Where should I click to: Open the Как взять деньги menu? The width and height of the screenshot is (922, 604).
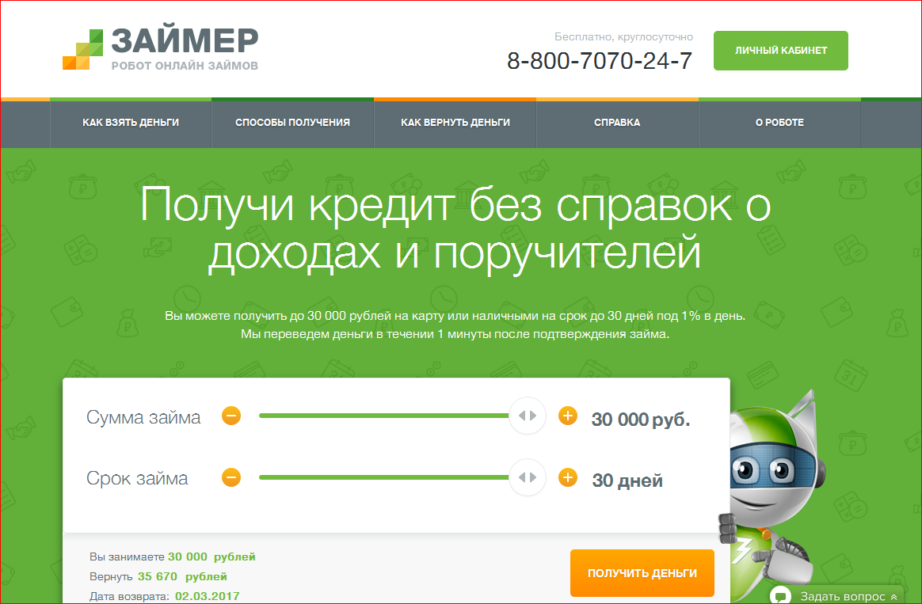[131, 123]
